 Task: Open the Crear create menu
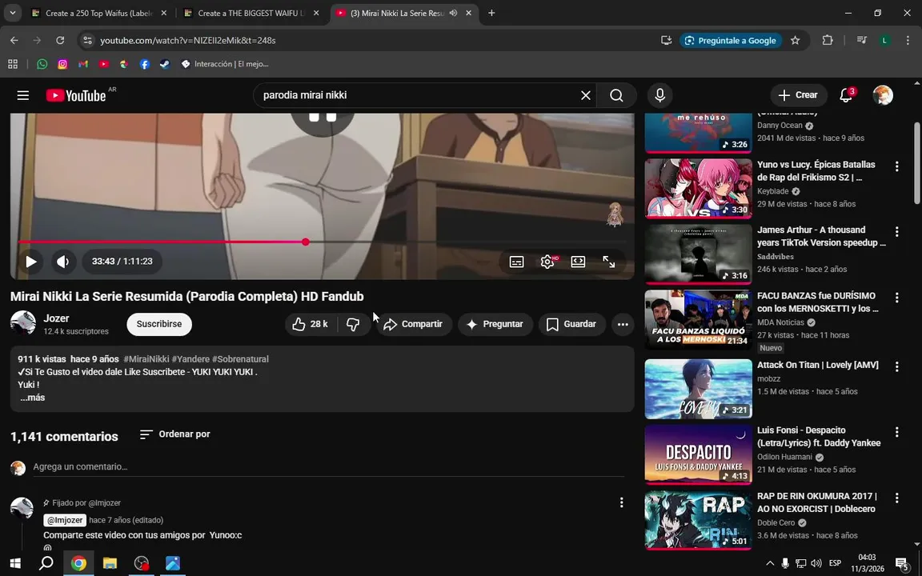click(798, 95)
